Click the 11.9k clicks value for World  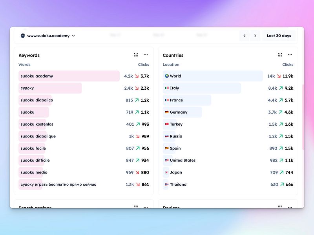(x=288, y=76)
